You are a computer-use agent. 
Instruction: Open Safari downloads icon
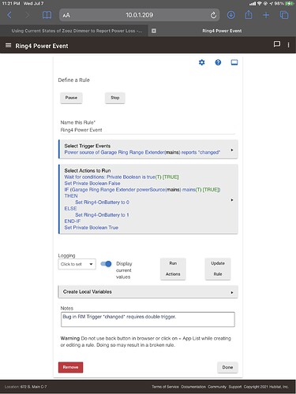coord(231,15)
